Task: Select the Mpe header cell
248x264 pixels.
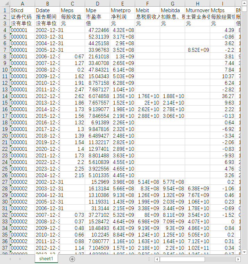Action: pyautogui.click(x=98, y=10)
